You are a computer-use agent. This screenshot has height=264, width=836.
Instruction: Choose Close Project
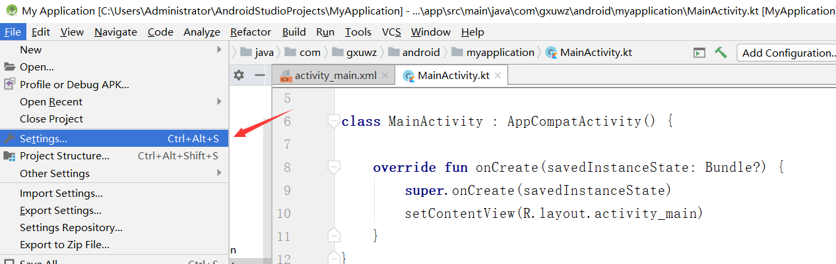(114, 119)
